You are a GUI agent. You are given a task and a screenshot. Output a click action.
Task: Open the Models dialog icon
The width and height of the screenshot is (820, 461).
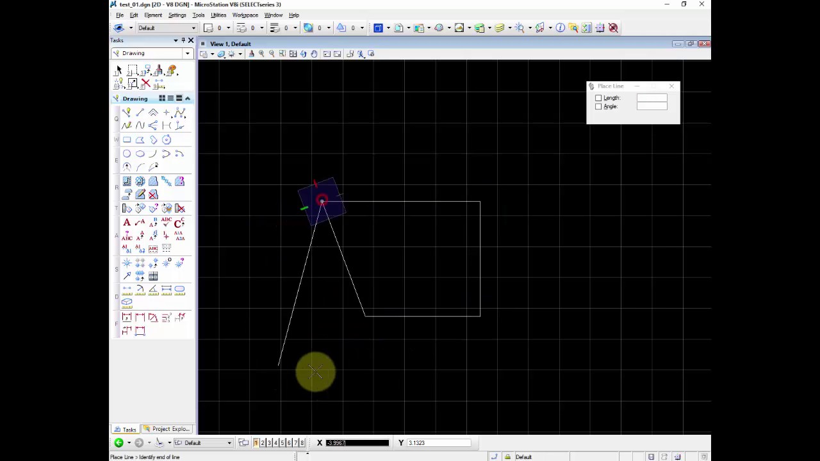(398, 28)
